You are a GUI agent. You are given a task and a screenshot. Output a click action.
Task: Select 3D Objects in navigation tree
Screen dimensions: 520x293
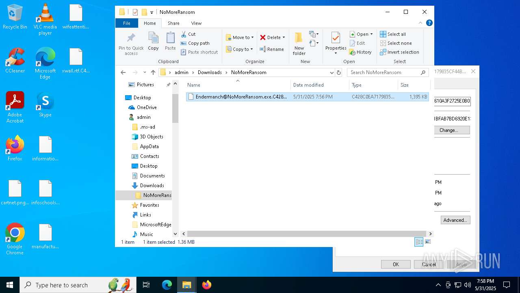pos(147,137)
